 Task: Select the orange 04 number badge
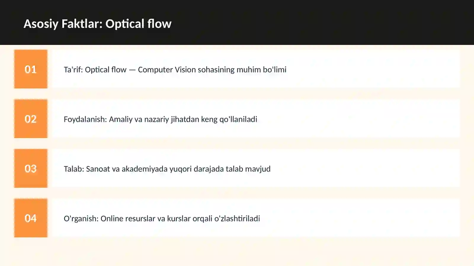[31, 218]
